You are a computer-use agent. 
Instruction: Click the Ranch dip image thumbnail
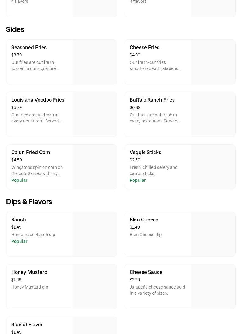[95, 234]
